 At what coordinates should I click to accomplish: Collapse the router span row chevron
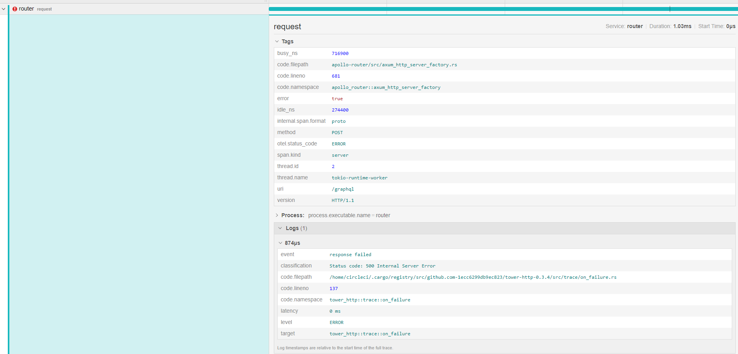(4, 9)
